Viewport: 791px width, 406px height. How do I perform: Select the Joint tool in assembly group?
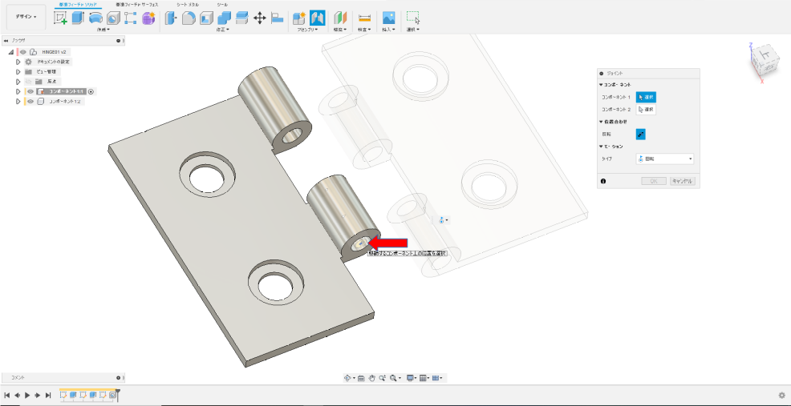click(x=317, y=18)
